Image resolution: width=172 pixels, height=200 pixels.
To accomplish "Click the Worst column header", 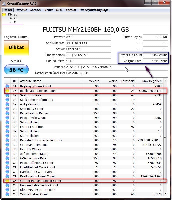I will tap(109, 81).
